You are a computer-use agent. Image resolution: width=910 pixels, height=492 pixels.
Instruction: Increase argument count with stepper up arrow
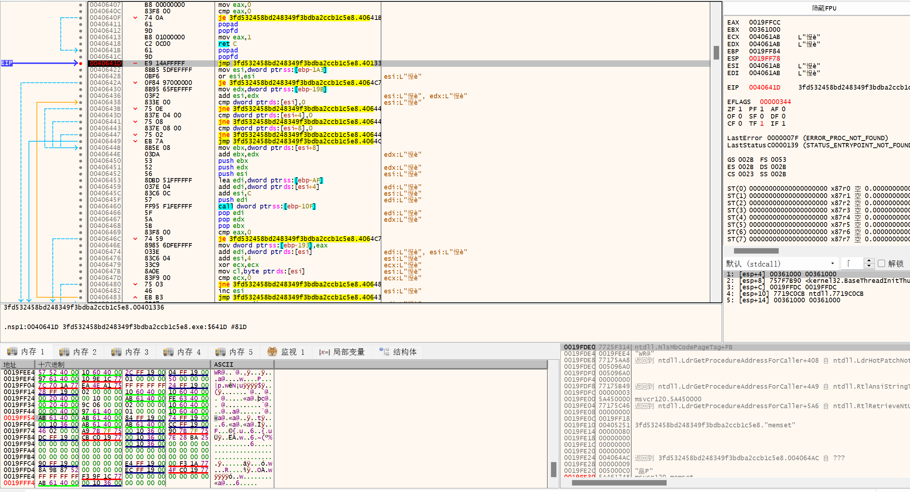click(x=869, y=261)
